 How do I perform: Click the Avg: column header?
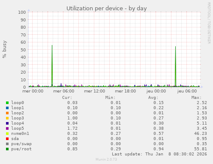point(153,98)
